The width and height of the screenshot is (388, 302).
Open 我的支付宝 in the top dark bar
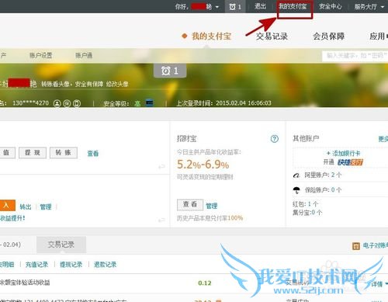(293, 6)
